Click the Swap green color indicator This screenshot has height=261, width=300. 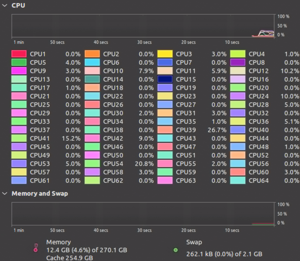pos(176,250)
